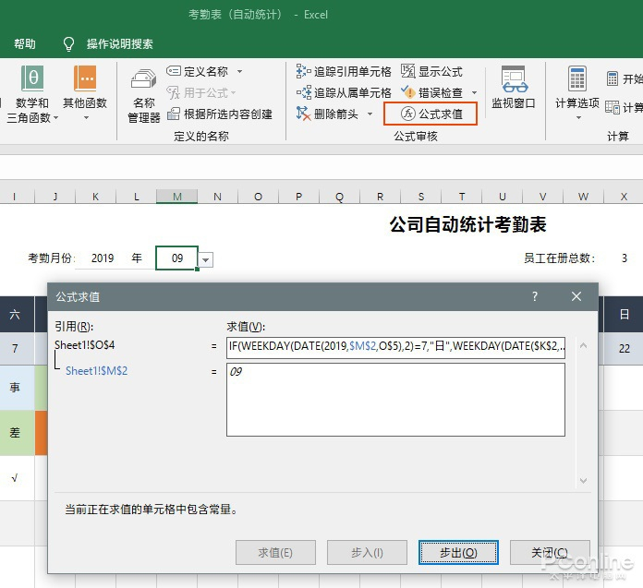Open the Help (帮助) tab
Viewport: 643px width, 588px height.
point(25,43)
